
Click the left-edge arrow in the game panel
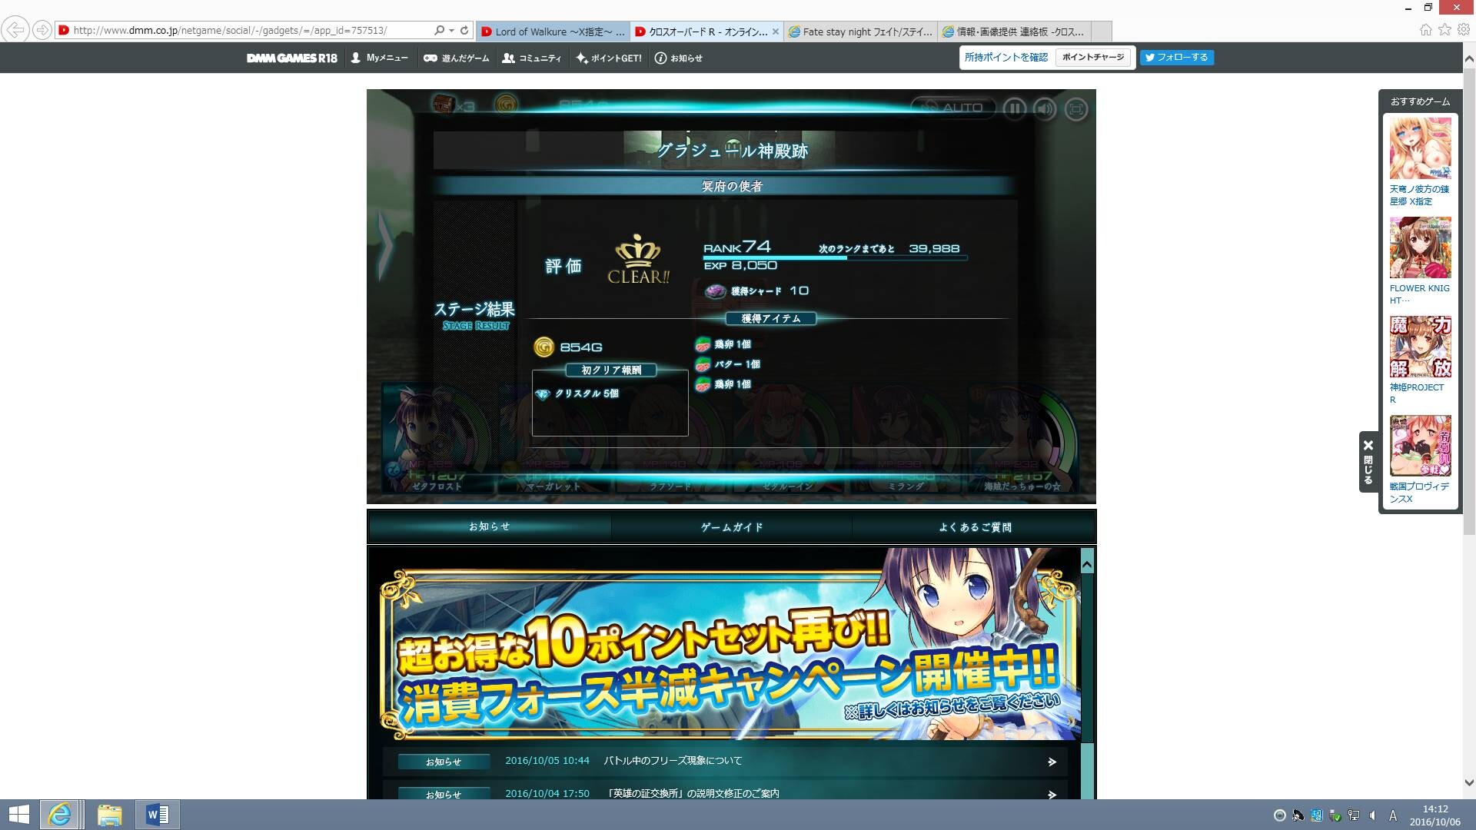pyautogui.click(x=385, y=247)
